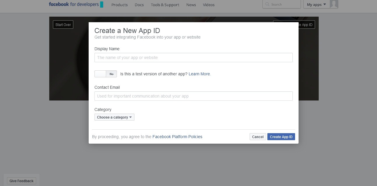
Task: Open the profile avatar in header
Action: 334,4
